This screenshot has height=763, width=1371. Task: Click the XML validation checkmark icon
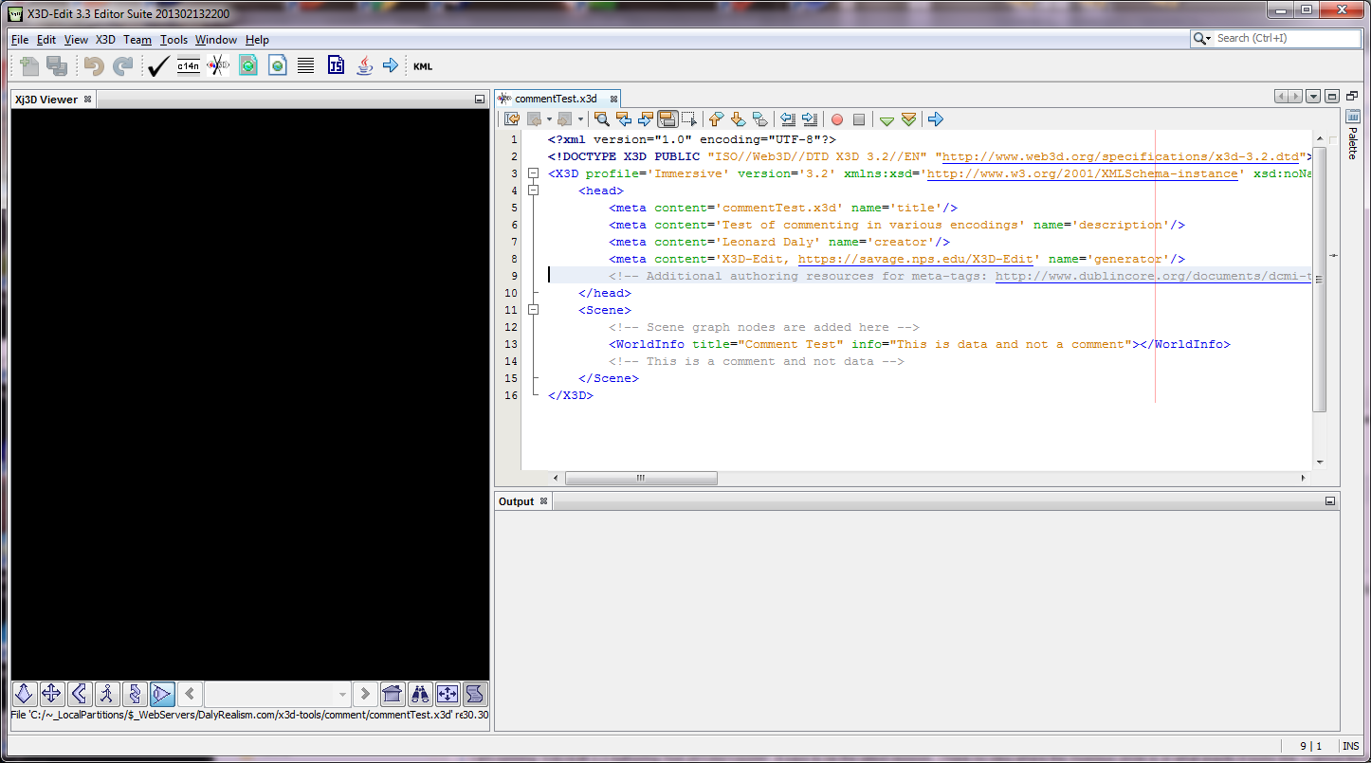click(157, 66)
